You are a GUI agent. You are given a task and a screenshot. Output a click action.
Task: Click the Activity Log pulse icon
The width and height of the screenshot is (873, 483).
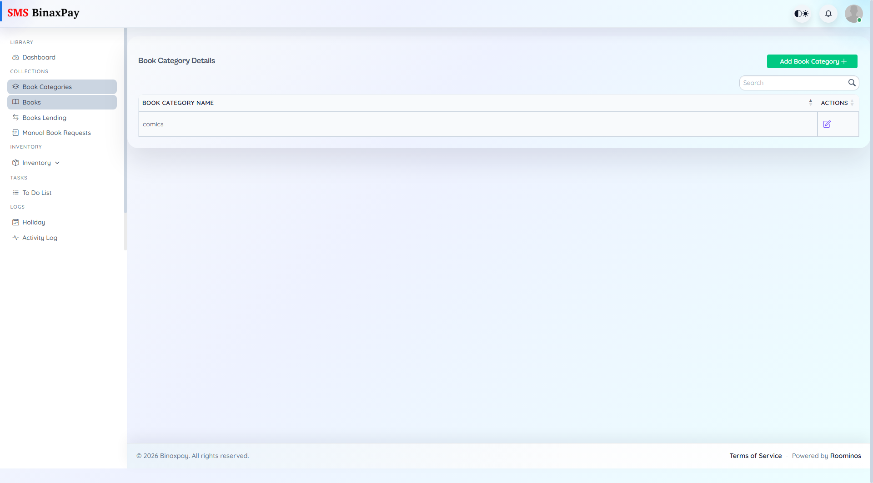tap(15, 237)
